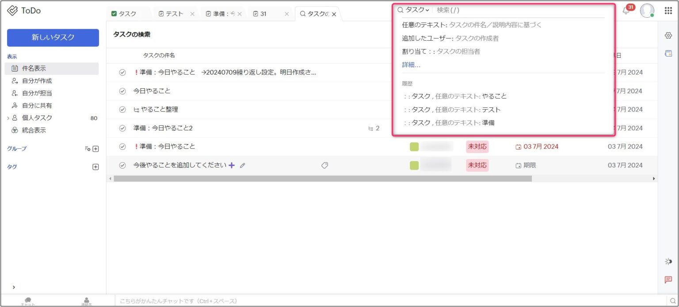Click the tag icon on the last task row
Viewport: 679px width, 307px height.
point(325,165)
